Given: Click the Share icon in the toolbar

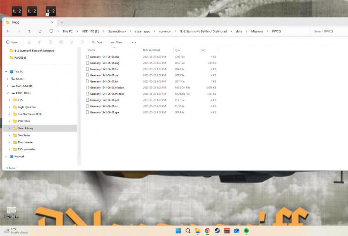Looking at the screenshot, I should point(71,42).
